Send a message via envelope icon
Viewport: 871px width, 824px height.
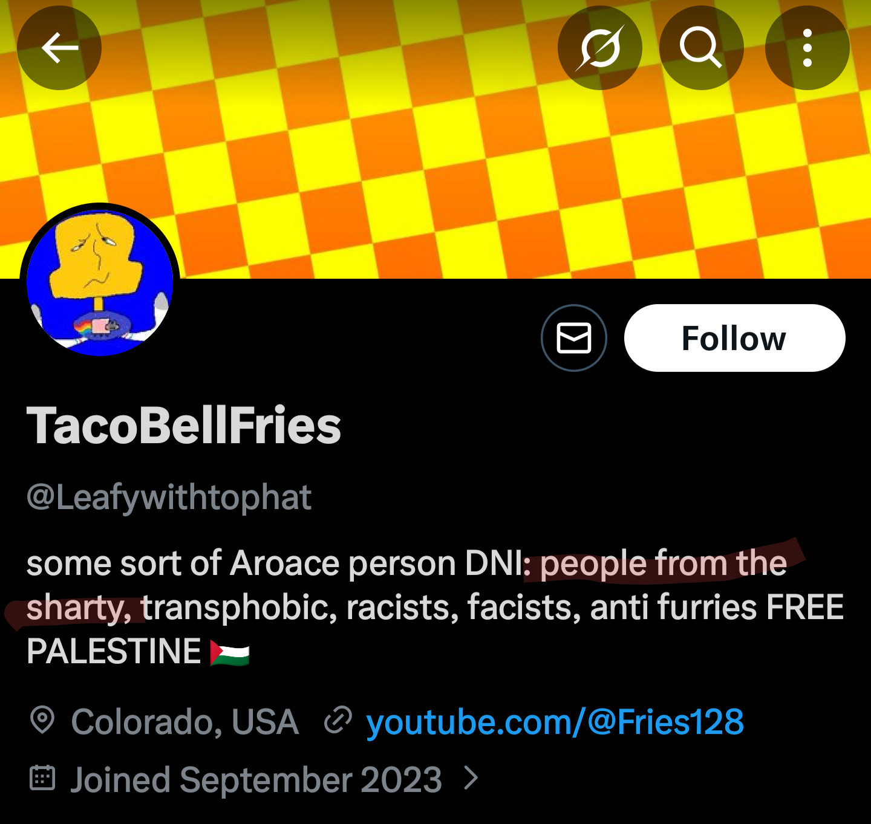(573, 338)
